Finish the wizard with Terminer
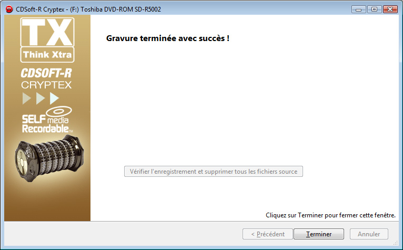403x250 pixels. click(x=319, y=234)
